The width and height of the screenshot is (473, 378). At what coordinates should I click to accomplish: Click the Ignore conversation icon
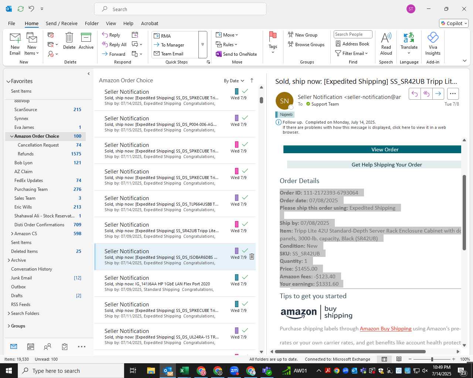tap(51, 35)
